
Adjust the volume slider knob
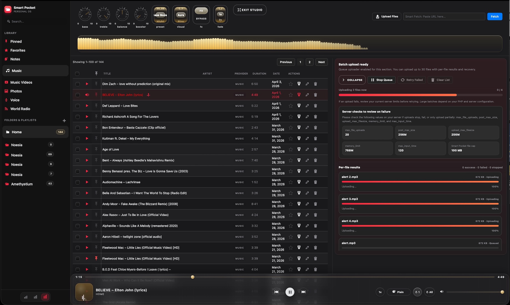[502, 292]
